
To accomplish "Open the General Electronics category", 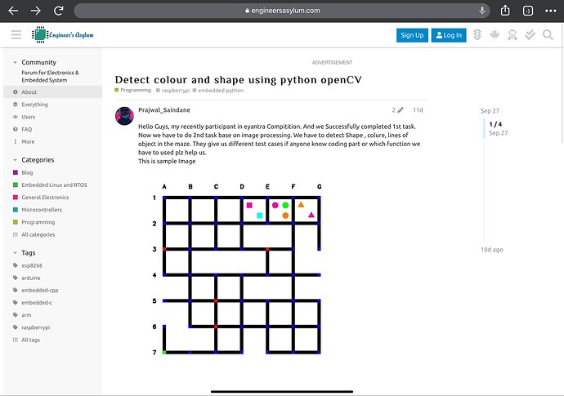I will point(53,198).
